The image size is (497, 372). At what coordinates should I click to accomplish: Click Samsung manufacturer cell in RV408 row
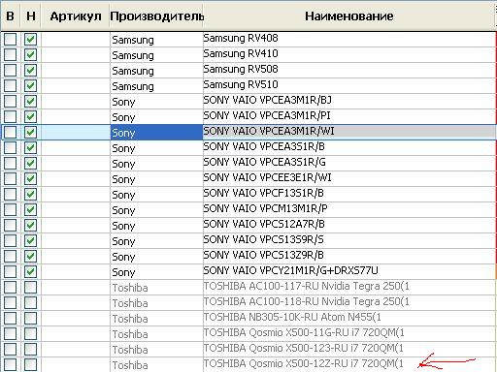[x=156, y=40]
